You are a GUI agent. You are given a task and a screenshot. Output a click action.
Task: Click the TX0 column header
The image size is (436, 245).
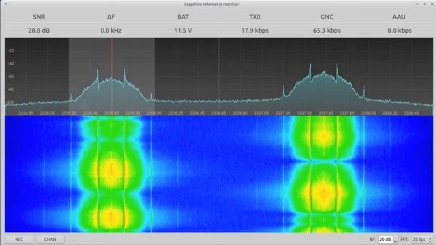click(255, 17)
